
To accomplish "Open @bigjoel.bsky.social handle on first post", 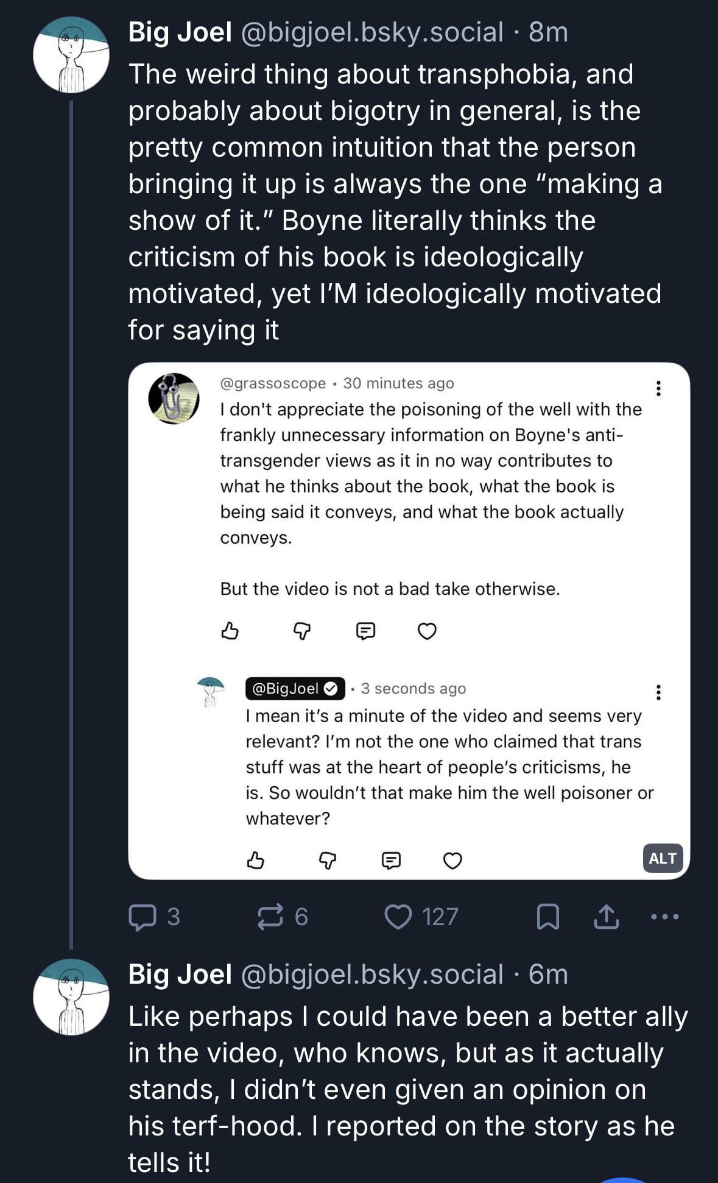I will click(373, 32).
